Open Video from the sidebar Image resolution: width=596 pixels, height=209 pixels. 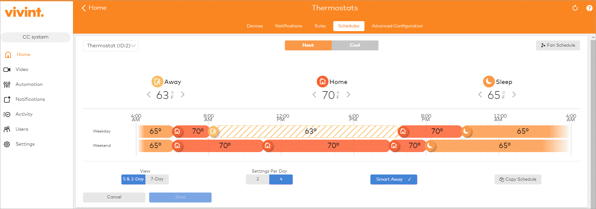pyautogui.click(x=22, y=69)
